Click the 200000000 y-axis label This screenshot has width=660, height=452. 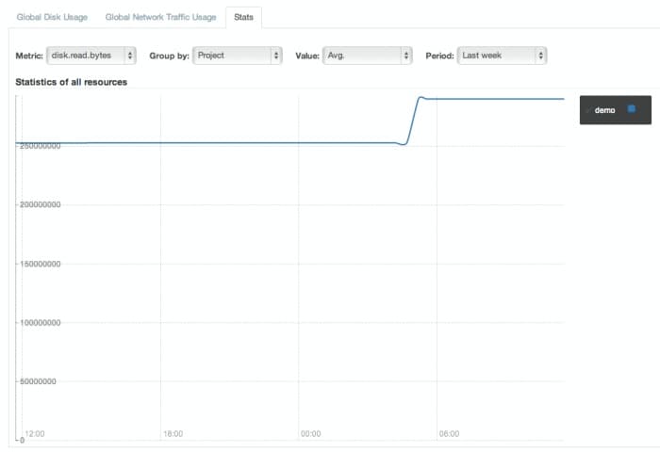click(40, 205)
